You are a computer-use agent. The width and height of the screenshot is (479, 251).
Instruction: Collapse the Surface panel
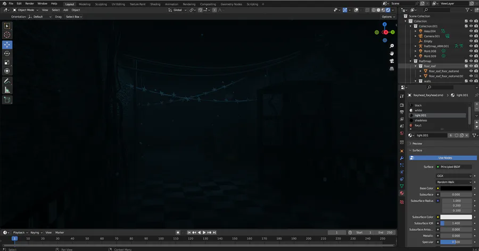pos(416,151)
